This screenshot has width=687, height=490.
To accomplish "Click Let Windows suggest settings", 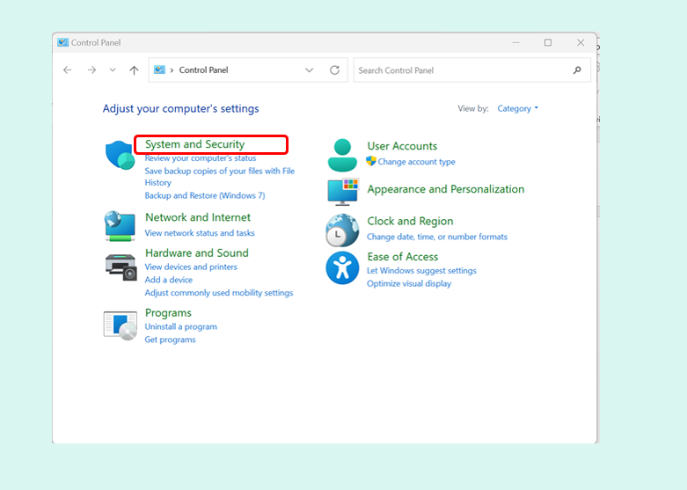I will [x=421, y=271].
